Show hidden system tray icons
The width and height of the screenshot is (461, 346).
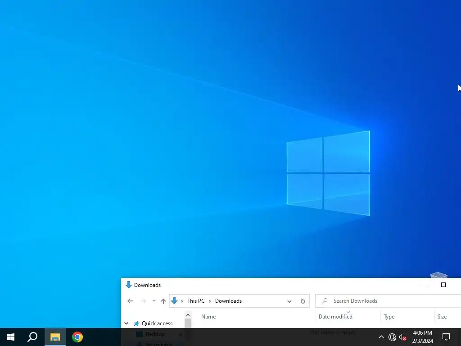pyautogui.click(x=381, y=337)
